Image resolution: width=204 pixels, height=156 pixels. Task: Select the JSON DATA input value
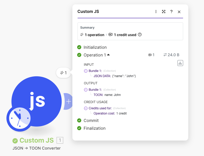tap(124, 76)
